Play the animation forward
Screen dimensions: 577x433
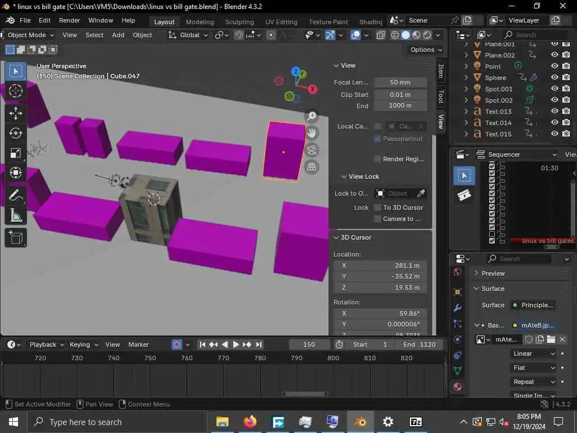(x=236, y=344)
